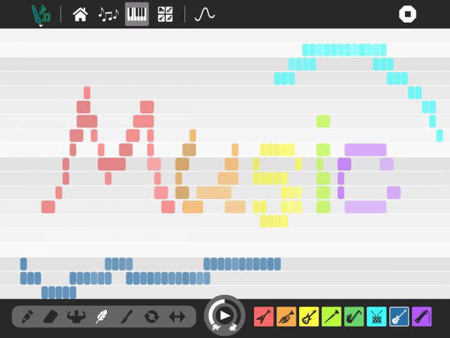Screen dimensions: 450x338
Task: Select the horizontal stretch arrows tool
Action: [x=177, y=317]
